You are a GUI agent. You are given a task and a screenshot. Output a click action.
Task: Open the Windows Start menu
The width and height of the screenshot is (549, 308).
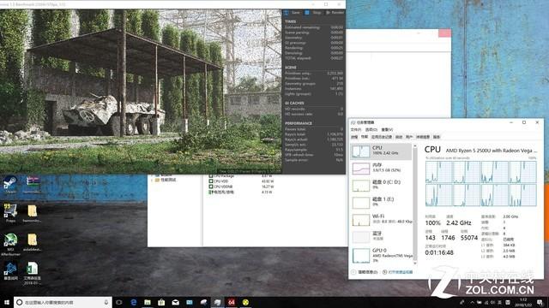(6, 302)
